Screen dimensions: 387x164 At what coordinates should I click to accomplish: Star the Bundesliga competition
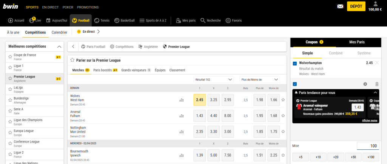tap(10, 100)
